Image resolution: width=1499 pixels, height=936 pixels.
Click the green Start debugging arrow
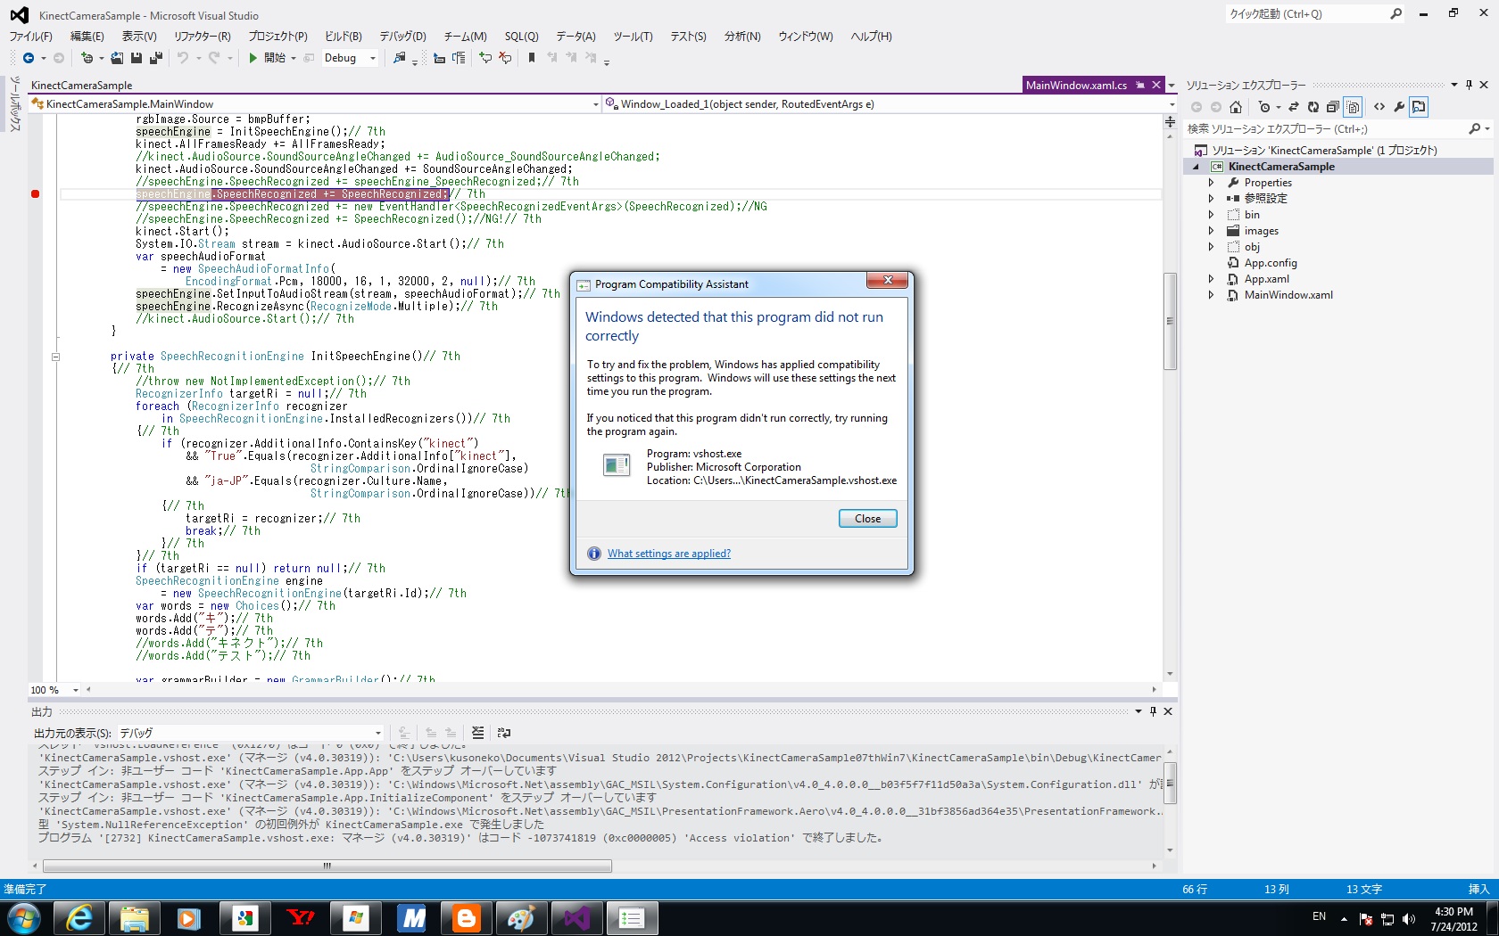(253, 58)
